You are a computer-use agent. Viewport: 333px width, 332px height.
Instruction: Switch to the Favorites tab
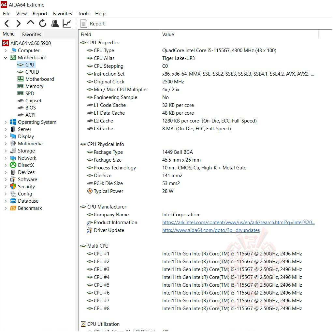pyautogui.click(x=31, y=35)
